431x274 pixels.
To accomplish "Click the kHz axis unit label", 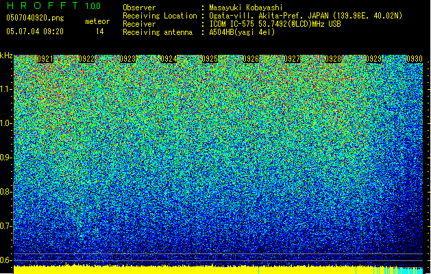I will [x=6, y=55].
